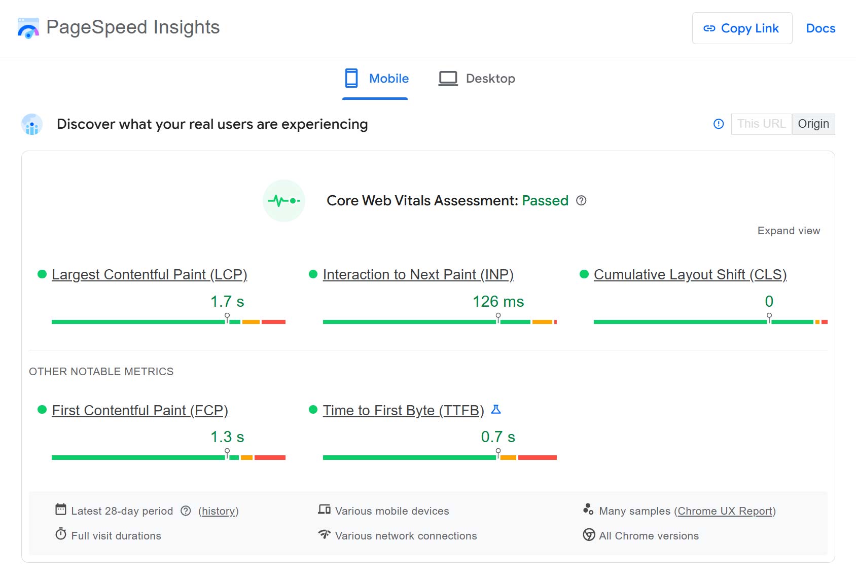Select the Mobile tab
The height and width of the screenshot is (578, 856).
pos(375,79)
